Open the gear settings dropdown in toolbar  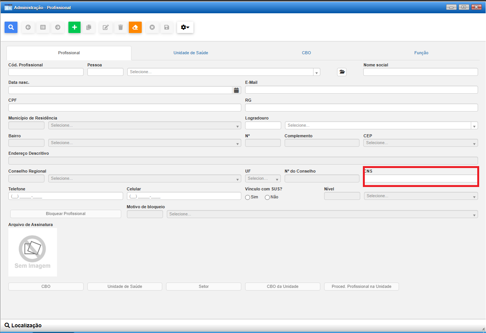click(x=185, y=27)
